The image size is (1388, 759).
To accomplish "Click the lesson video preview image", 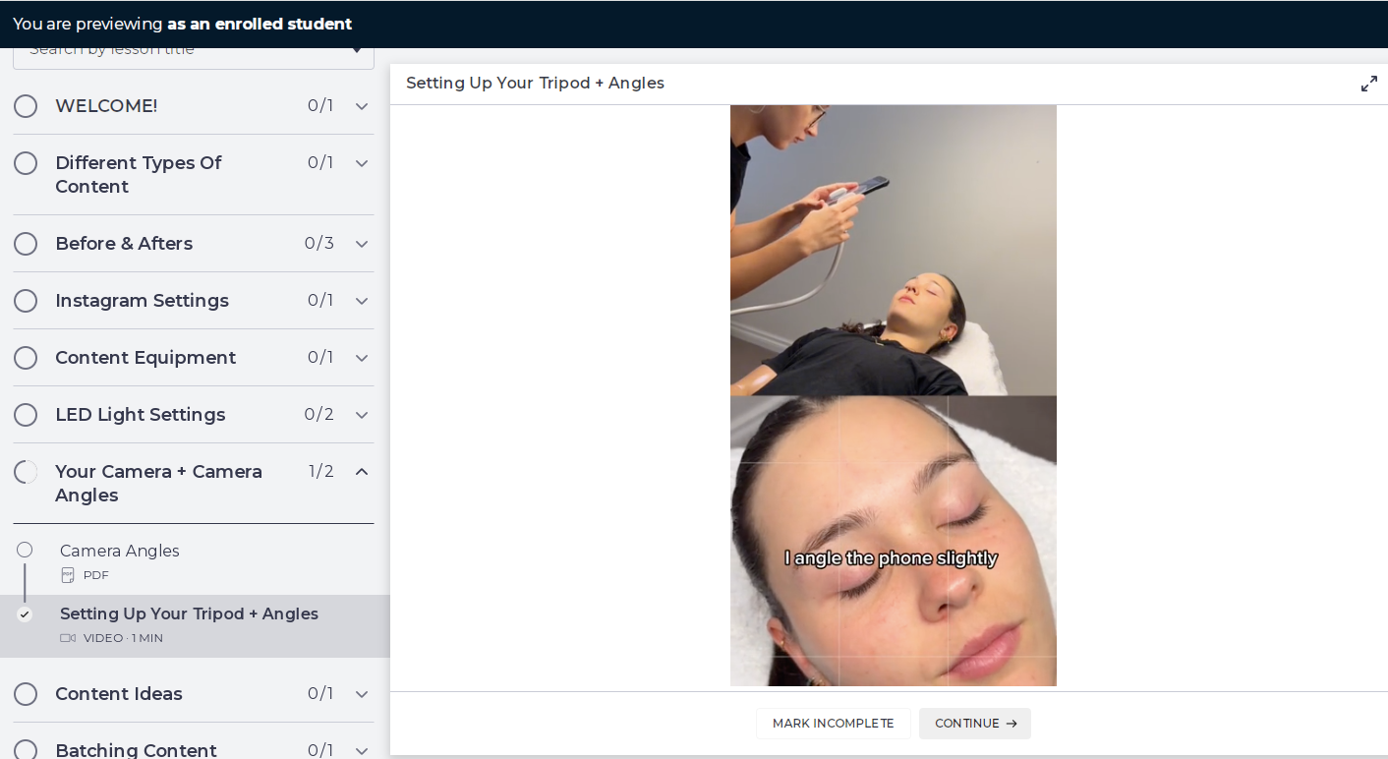I will pyautogui.click(x=893, y=393).
